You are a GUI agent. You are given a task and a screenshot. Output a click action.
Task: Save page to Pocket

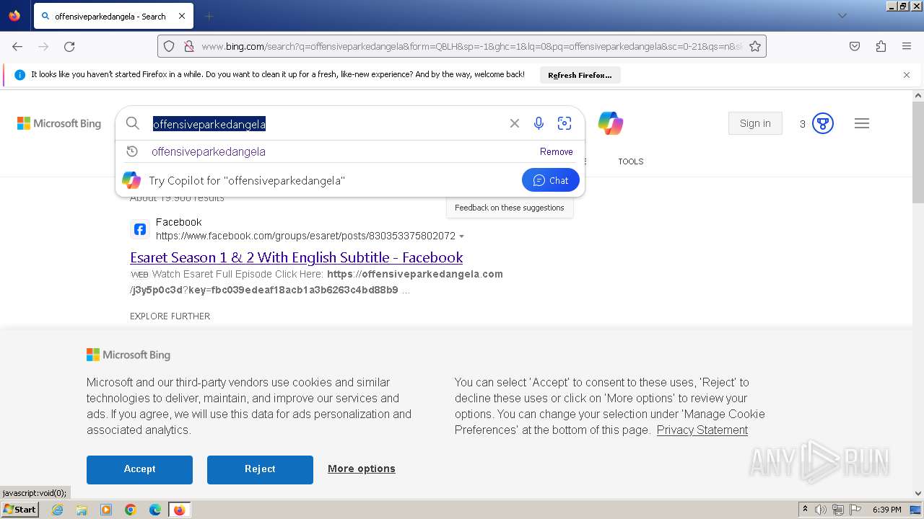855,46
